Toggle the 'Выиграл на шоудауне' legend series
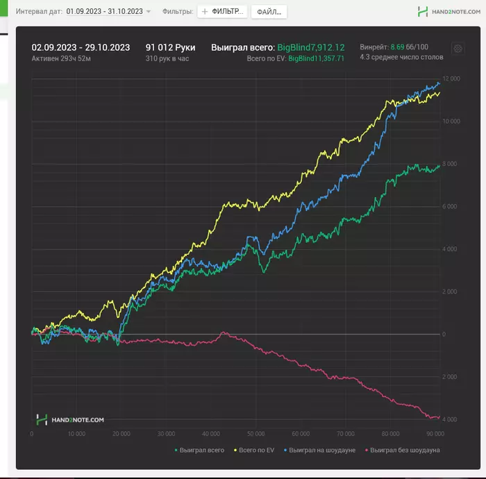The height and width of the screenshot is (479, 486). (x=319, y=450)
